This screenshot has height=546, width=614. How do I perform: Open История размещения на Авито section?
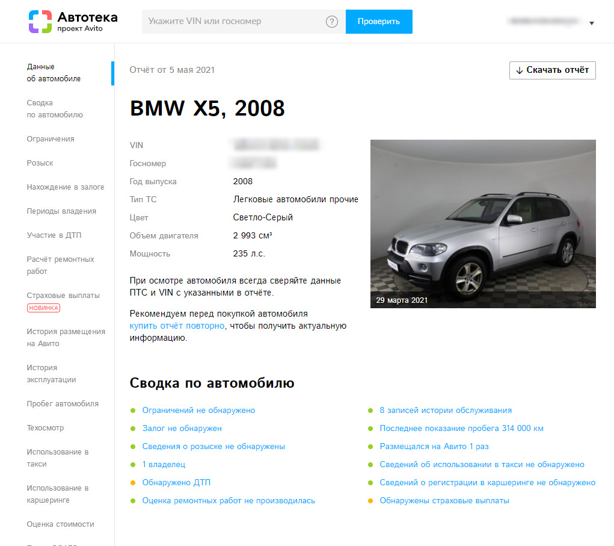point(66,338)
